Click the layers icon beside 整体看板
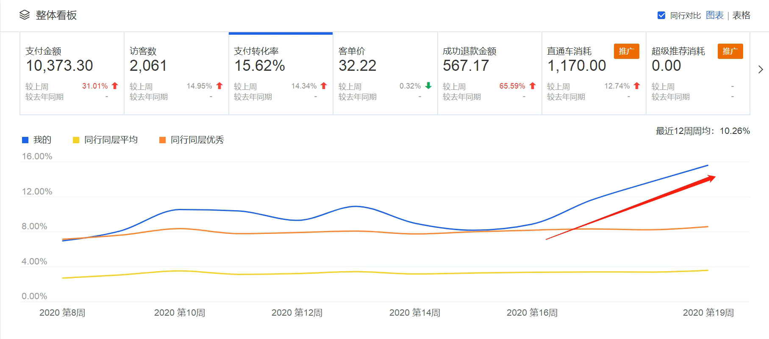The image size is (769, 339). (x=25, y=15)
